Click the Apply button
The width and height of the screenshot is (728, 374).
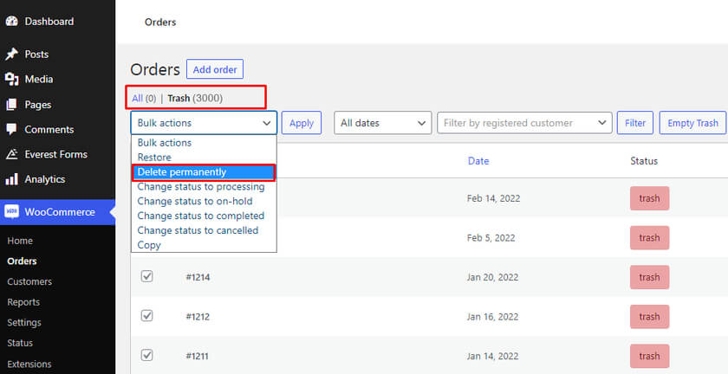pyautogui.click(x=302, y=123)
